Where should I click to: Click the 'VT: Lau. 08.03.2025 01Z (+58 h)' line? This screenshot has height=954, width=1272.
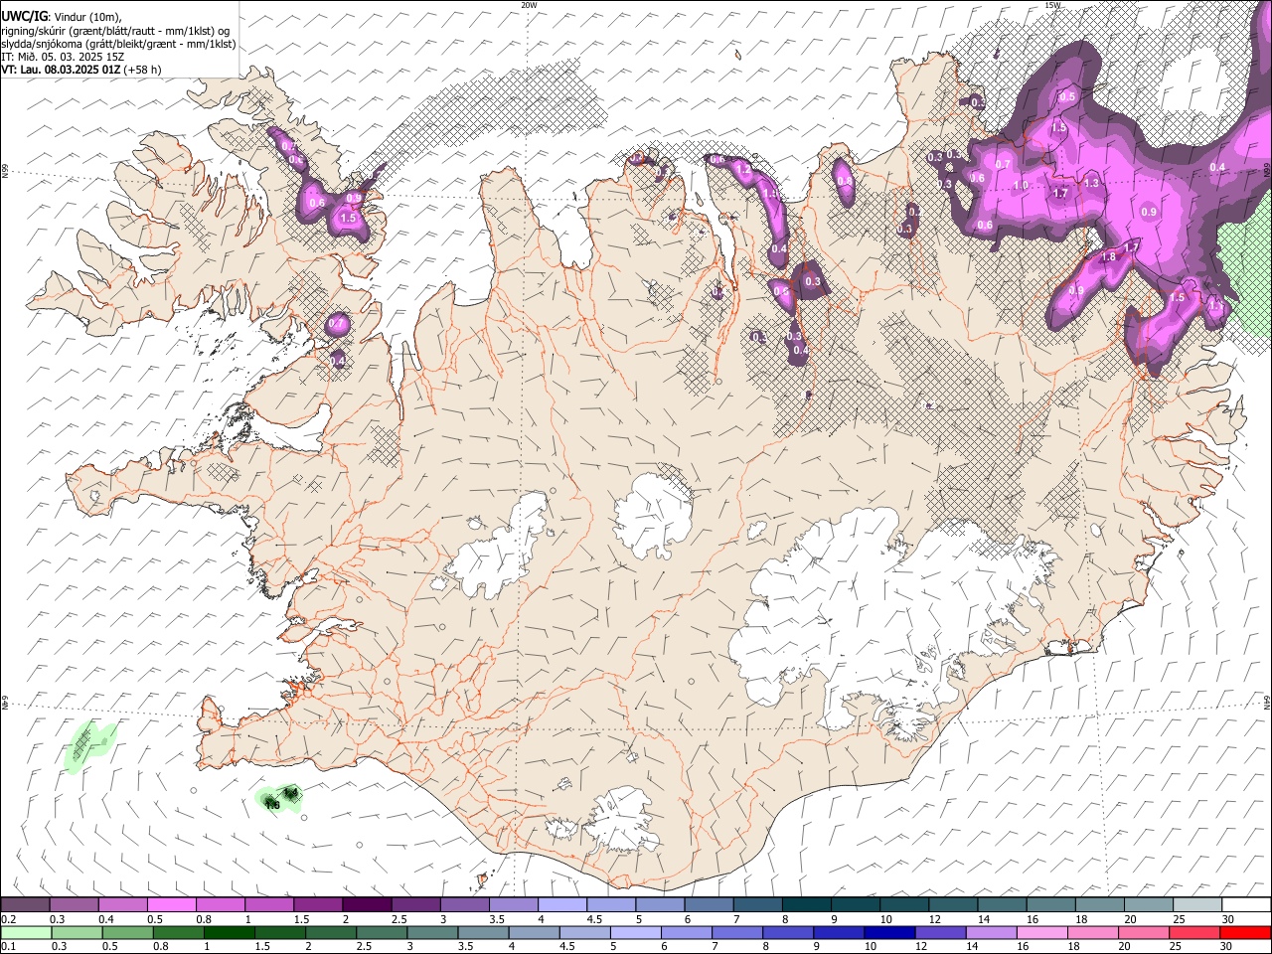[80, 70]
